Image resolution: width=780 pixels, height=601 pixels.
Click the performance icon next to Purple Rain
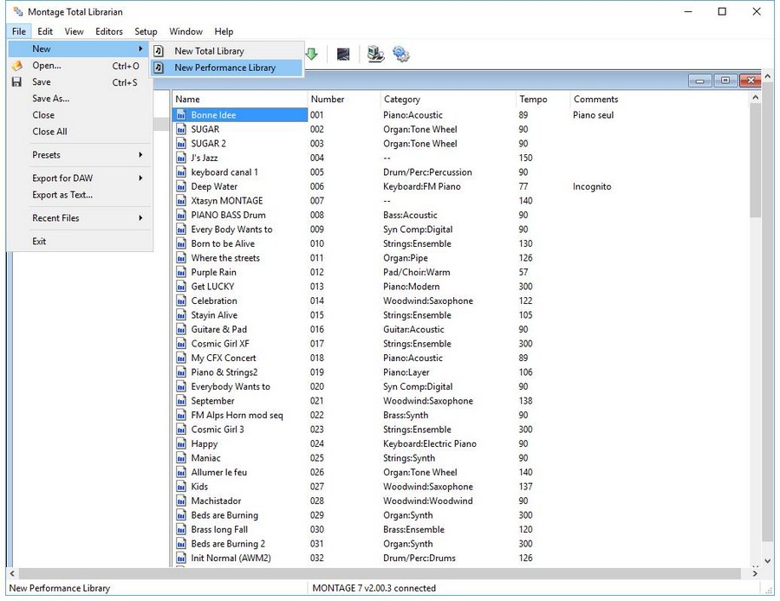click(x=181, y=272)
